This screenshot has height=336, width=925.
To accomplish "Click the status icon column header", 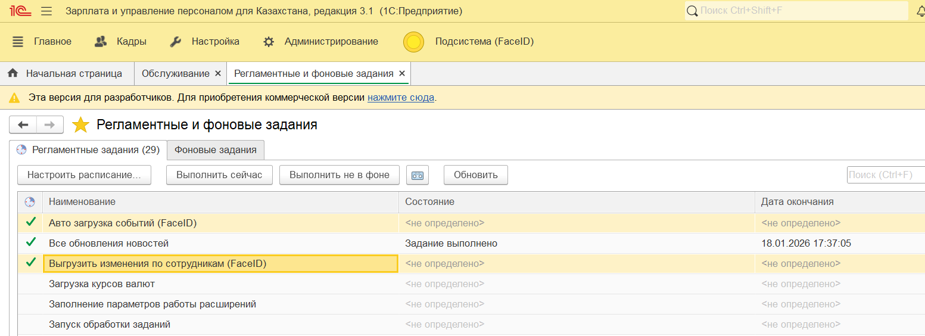I will point(30,202).
